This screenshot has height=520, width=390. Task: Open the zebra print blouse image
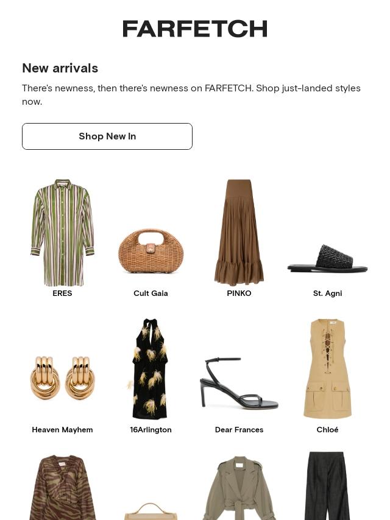(62, 488)
